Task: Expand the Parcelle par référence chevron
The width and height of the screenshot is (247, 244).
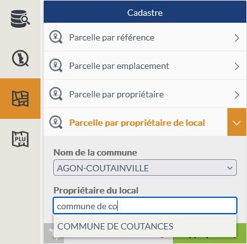Action: click(x=237, y=38)
